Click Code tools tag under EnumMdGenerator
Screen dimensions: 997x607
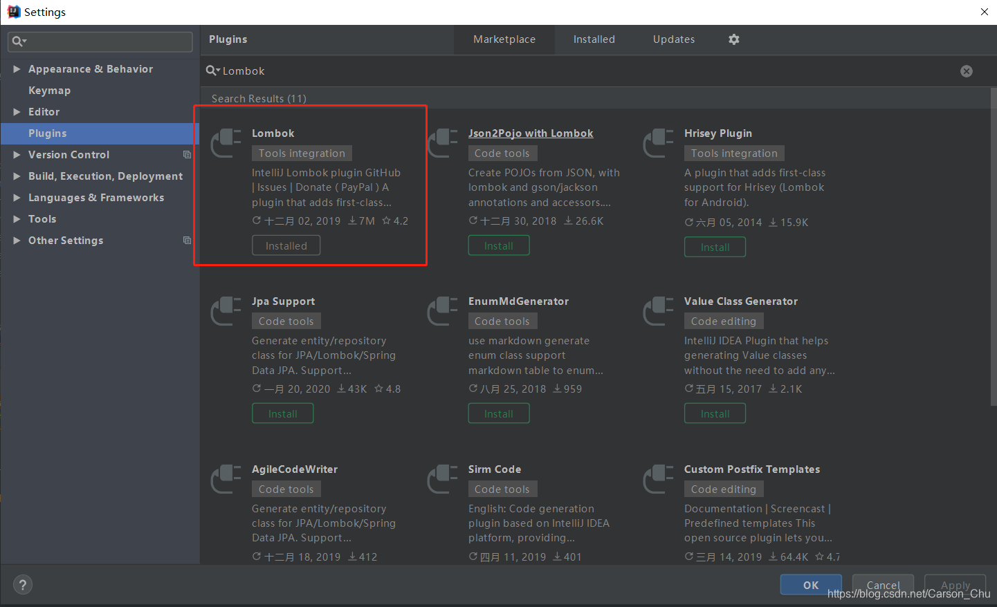pyautogui.click(x=502, y=321)
